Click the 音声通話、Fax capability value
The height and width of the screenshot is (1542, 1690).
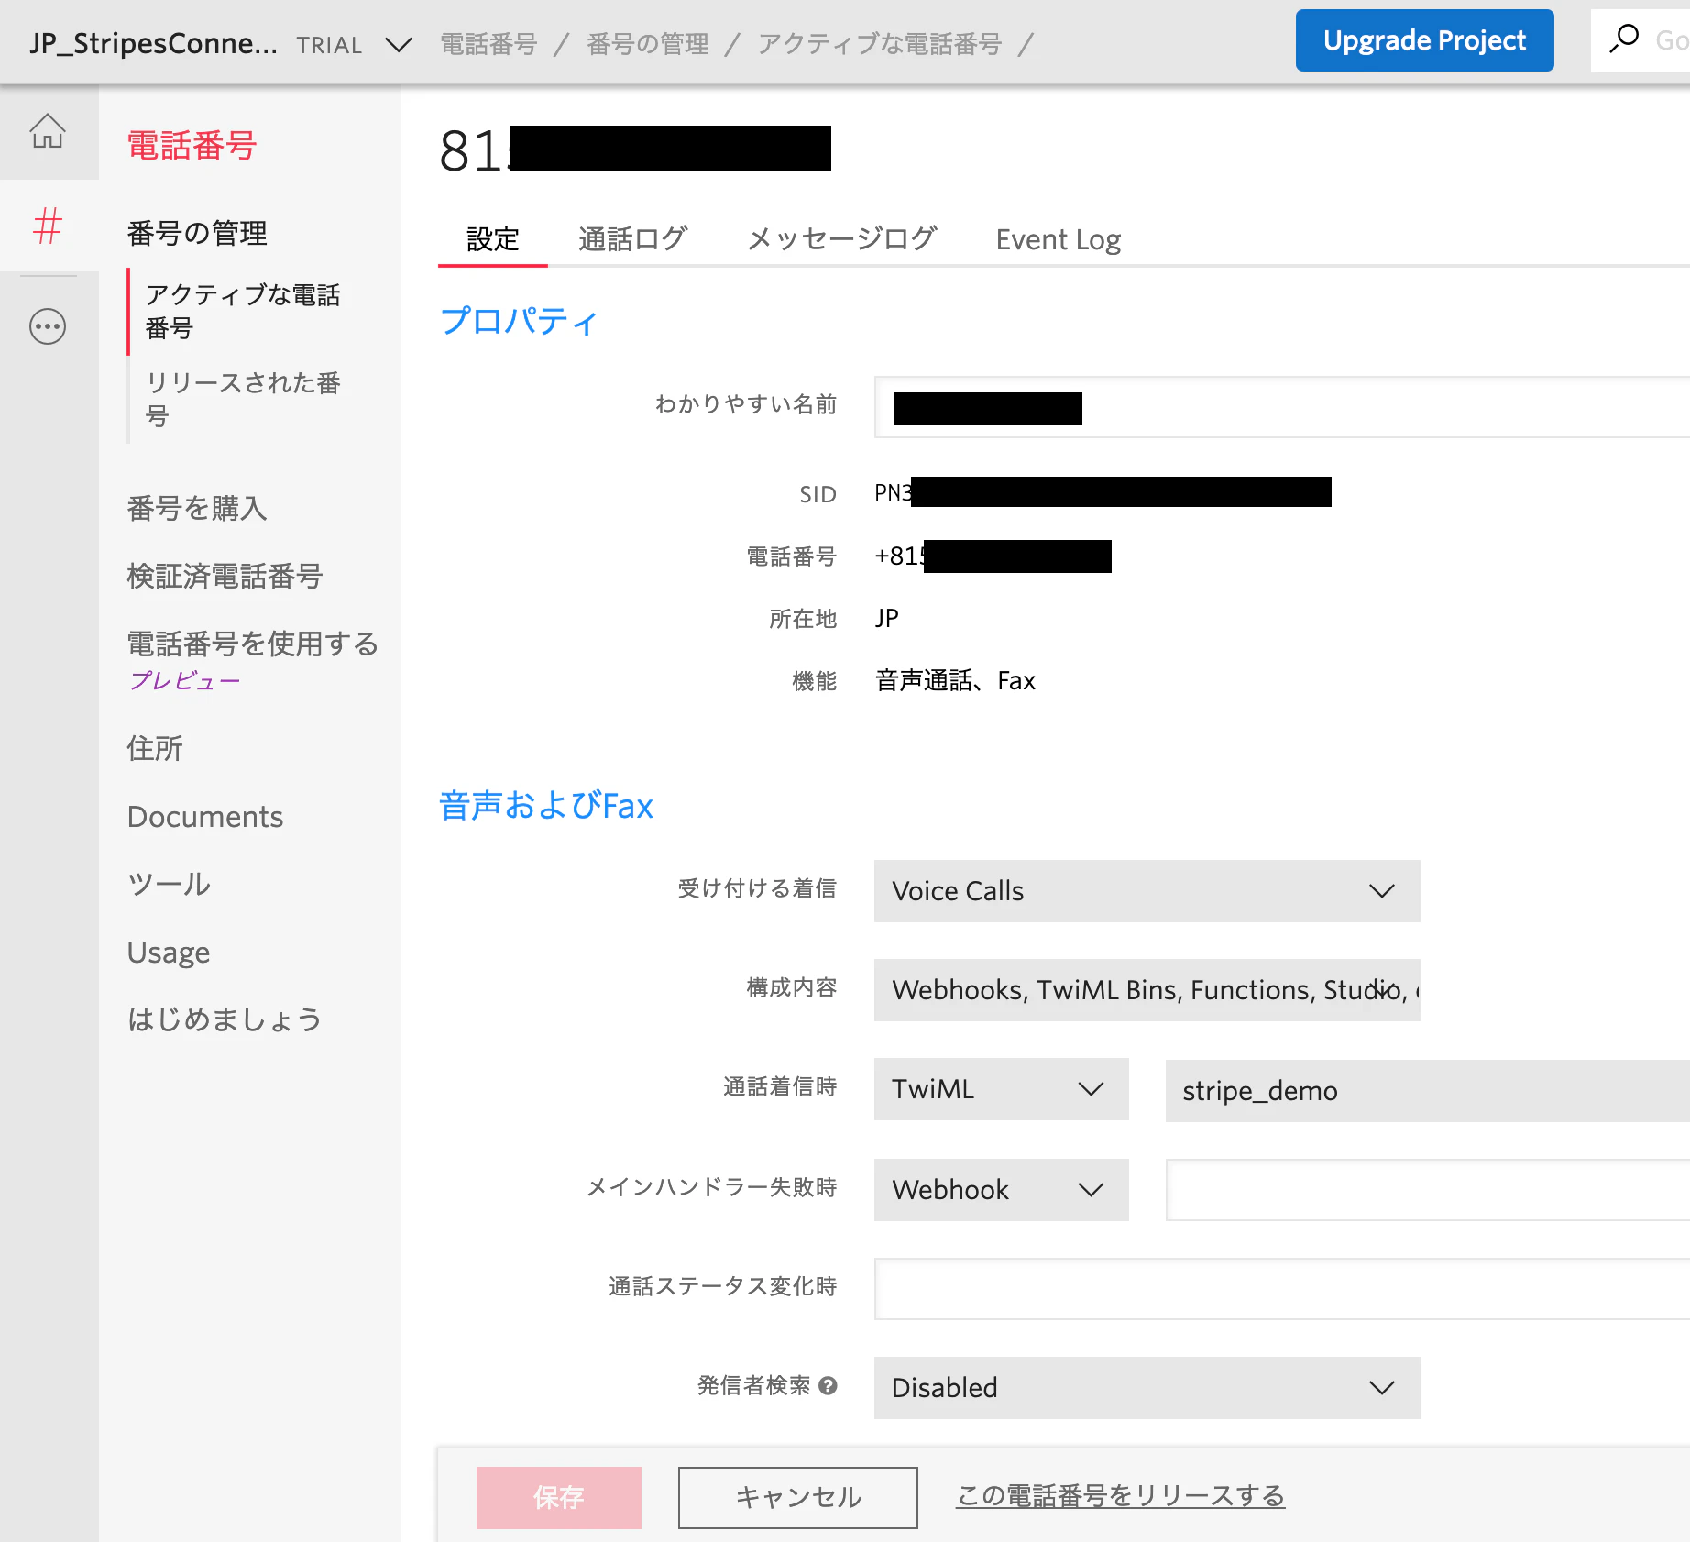[955, 681]
